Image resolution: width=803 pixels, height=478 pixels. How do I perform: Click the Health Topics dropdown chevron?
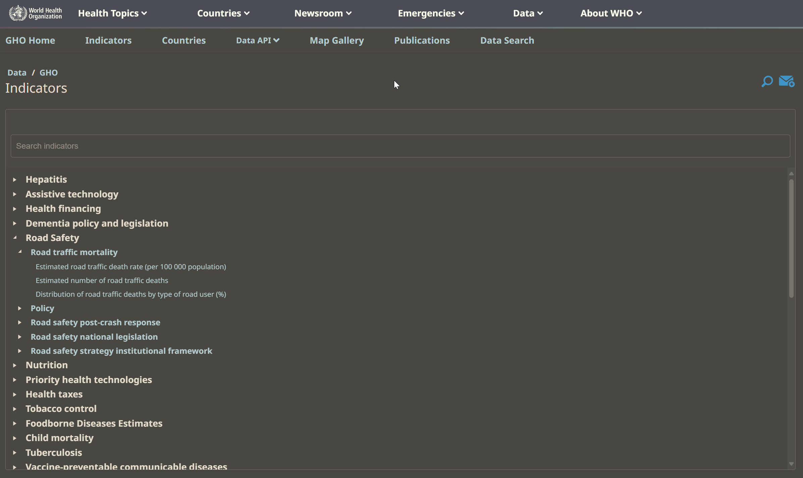pos(144,13)
